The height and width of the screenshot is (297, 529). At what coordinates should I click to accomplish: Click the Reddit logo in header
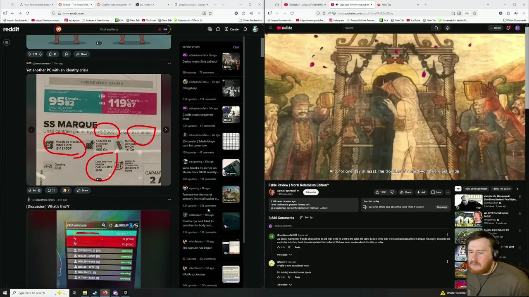[11, 29]
